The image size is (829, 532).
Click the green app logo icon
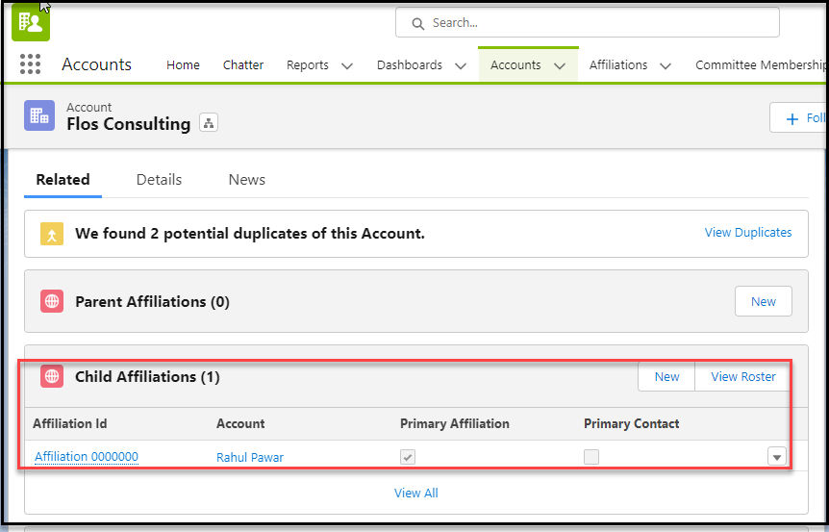(x=31, y=21)
